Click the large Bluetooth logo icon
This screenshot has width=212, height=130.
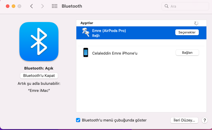pyautogui.click(x=39, y=41)
